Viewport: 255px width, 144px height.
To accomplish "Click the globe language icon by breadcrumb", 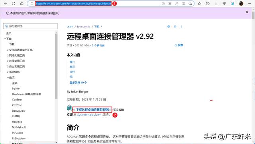I will coord(169,26).
